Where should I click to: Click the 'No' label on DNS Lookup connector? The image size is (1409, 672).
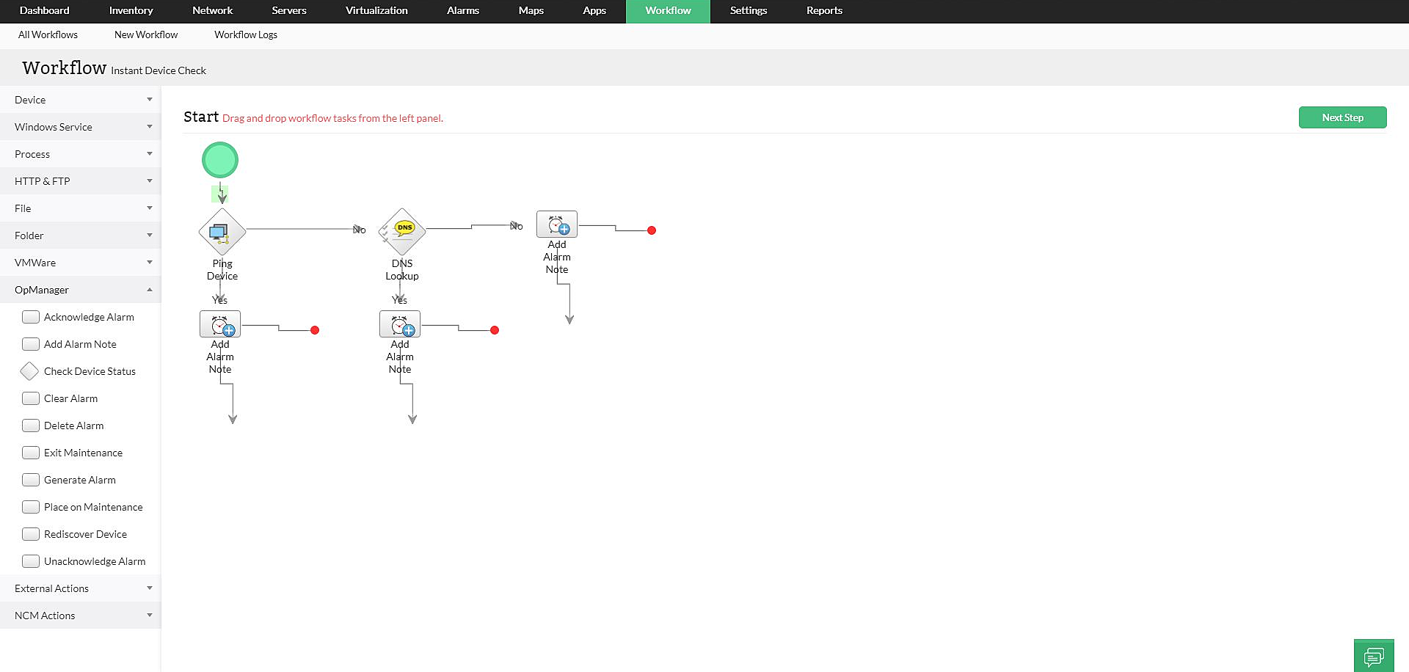point(517,226)
